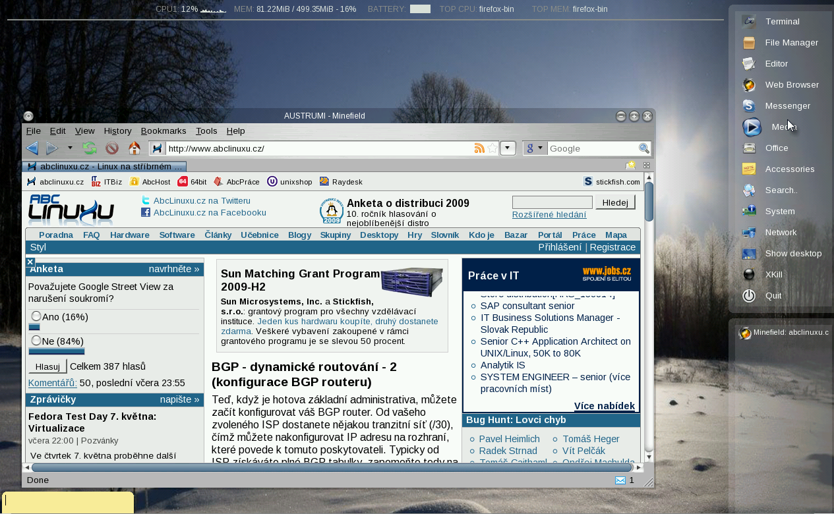Select the abclinuxu.cz browser tab
Viewport: 834px width, 514px height.
click(104, 167)
